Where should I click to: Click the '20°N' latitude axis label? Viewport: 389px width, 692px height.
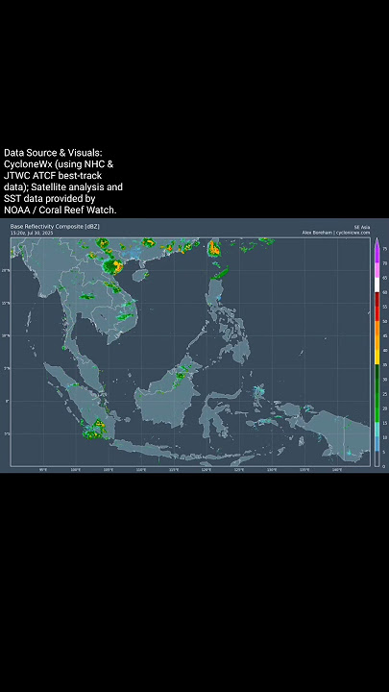[x=6, y=270]
